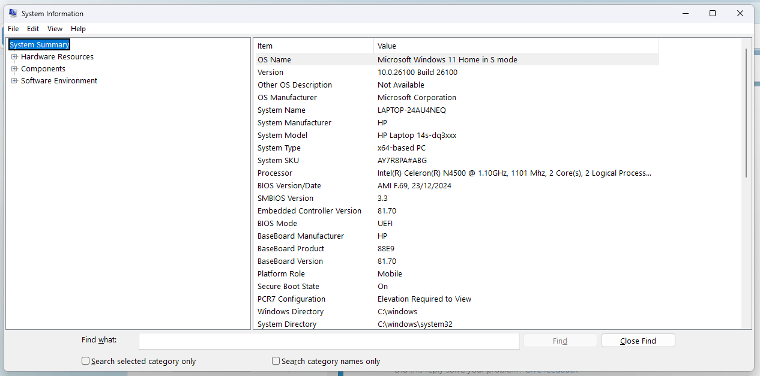
Task: Check "Search category names only"
Action: pos(276,360)
